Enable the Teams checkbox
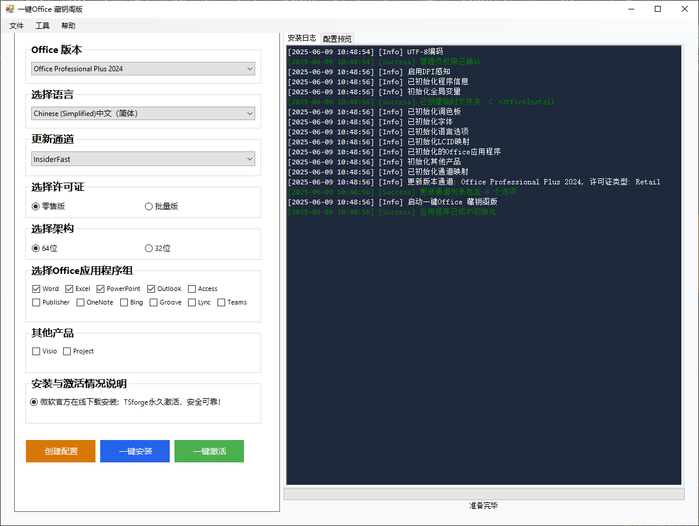Screen dimensions: 699x526 tap(222, 303)
